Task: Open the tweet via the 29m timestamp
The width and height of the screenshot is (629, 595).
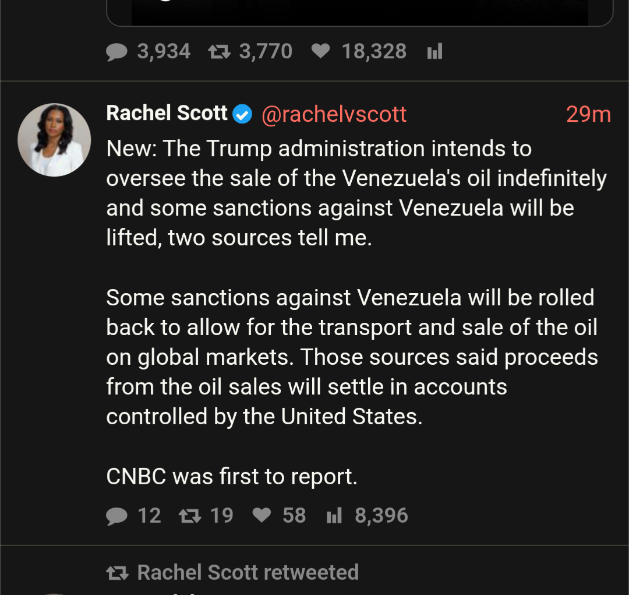Action: pyautogui.click(x=588, y=114)
